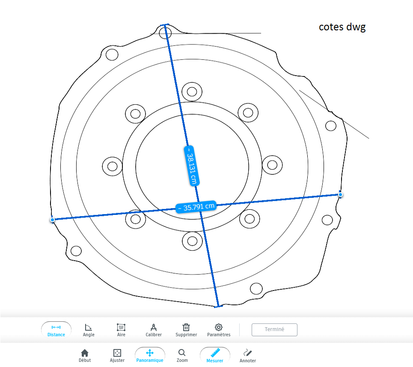Go to the Début home view
This screenshot has width=413, height=367.
click(x=85, y=356)
